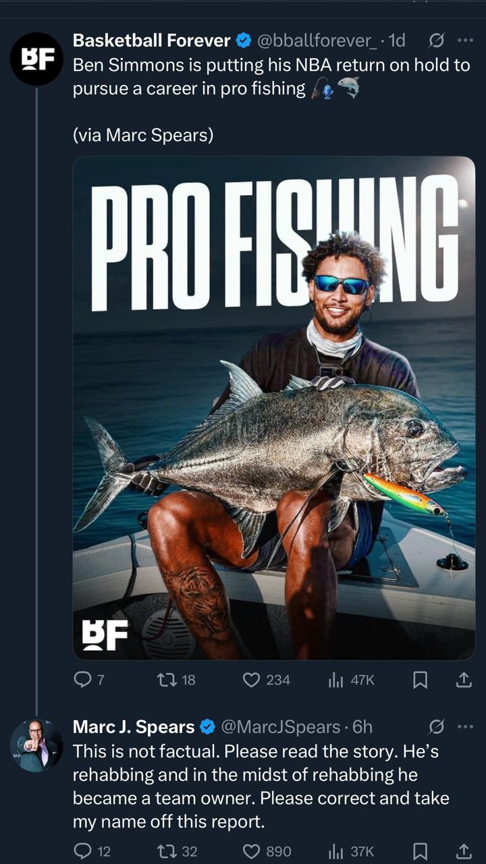Like Marc J. Spears' reply
Screen dimensions: 486x864
[x=267, y=852]
